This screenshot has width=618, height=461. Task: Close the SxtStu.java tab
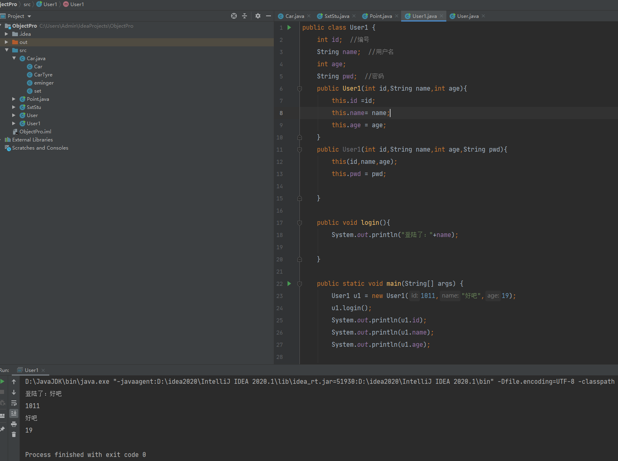point(354,16)
